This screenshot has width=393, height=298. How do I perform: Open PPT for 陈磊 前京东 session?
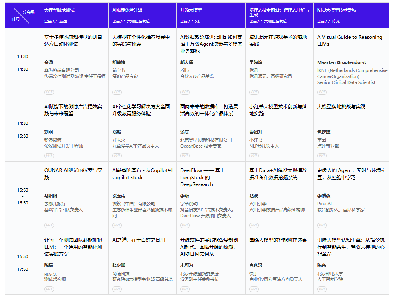[49, 289]
